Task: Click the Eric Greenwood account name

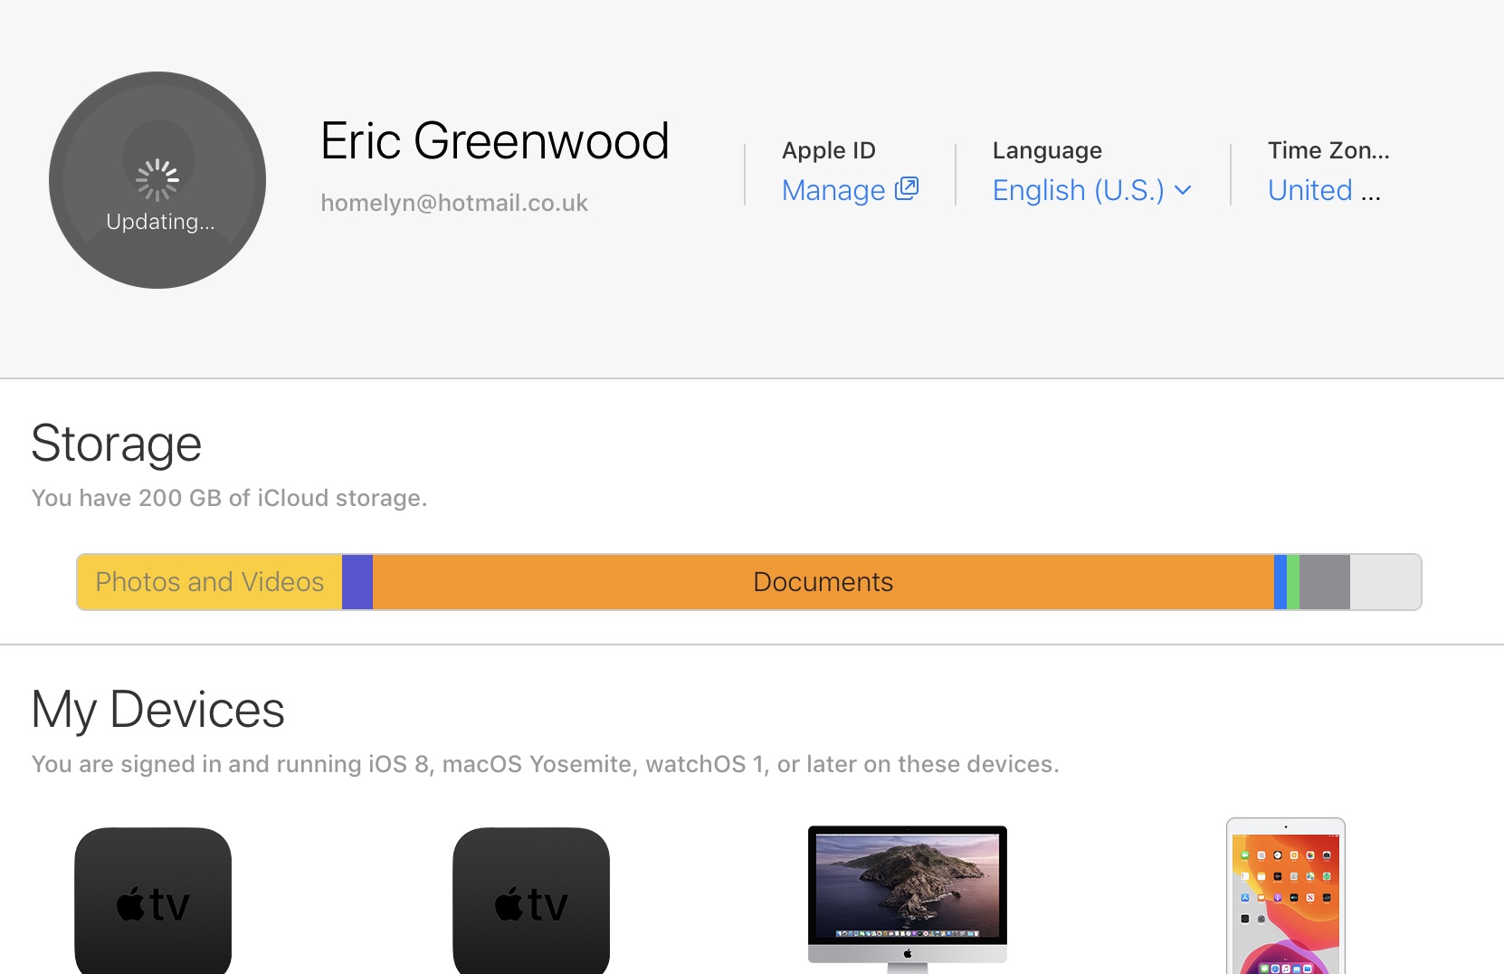Action: [495, 141]
